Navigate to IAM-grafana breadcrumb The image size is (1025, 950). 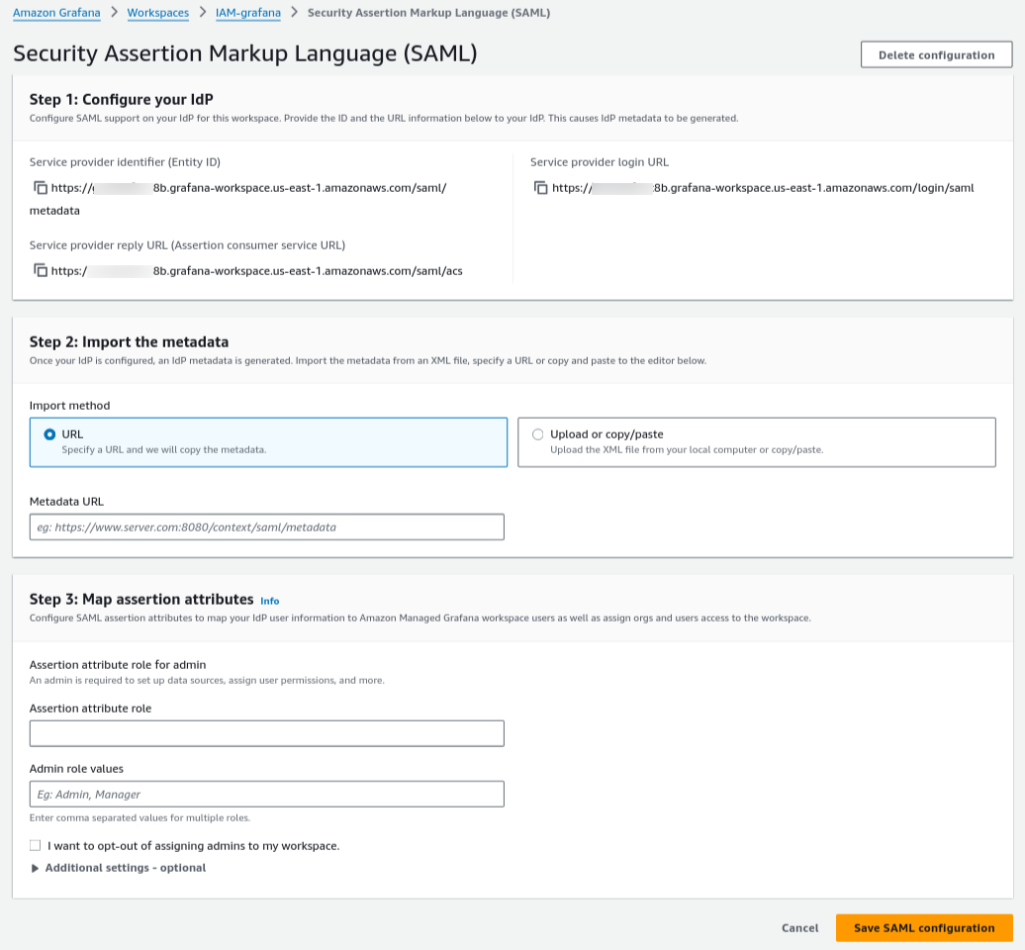[x=247, y=13]
